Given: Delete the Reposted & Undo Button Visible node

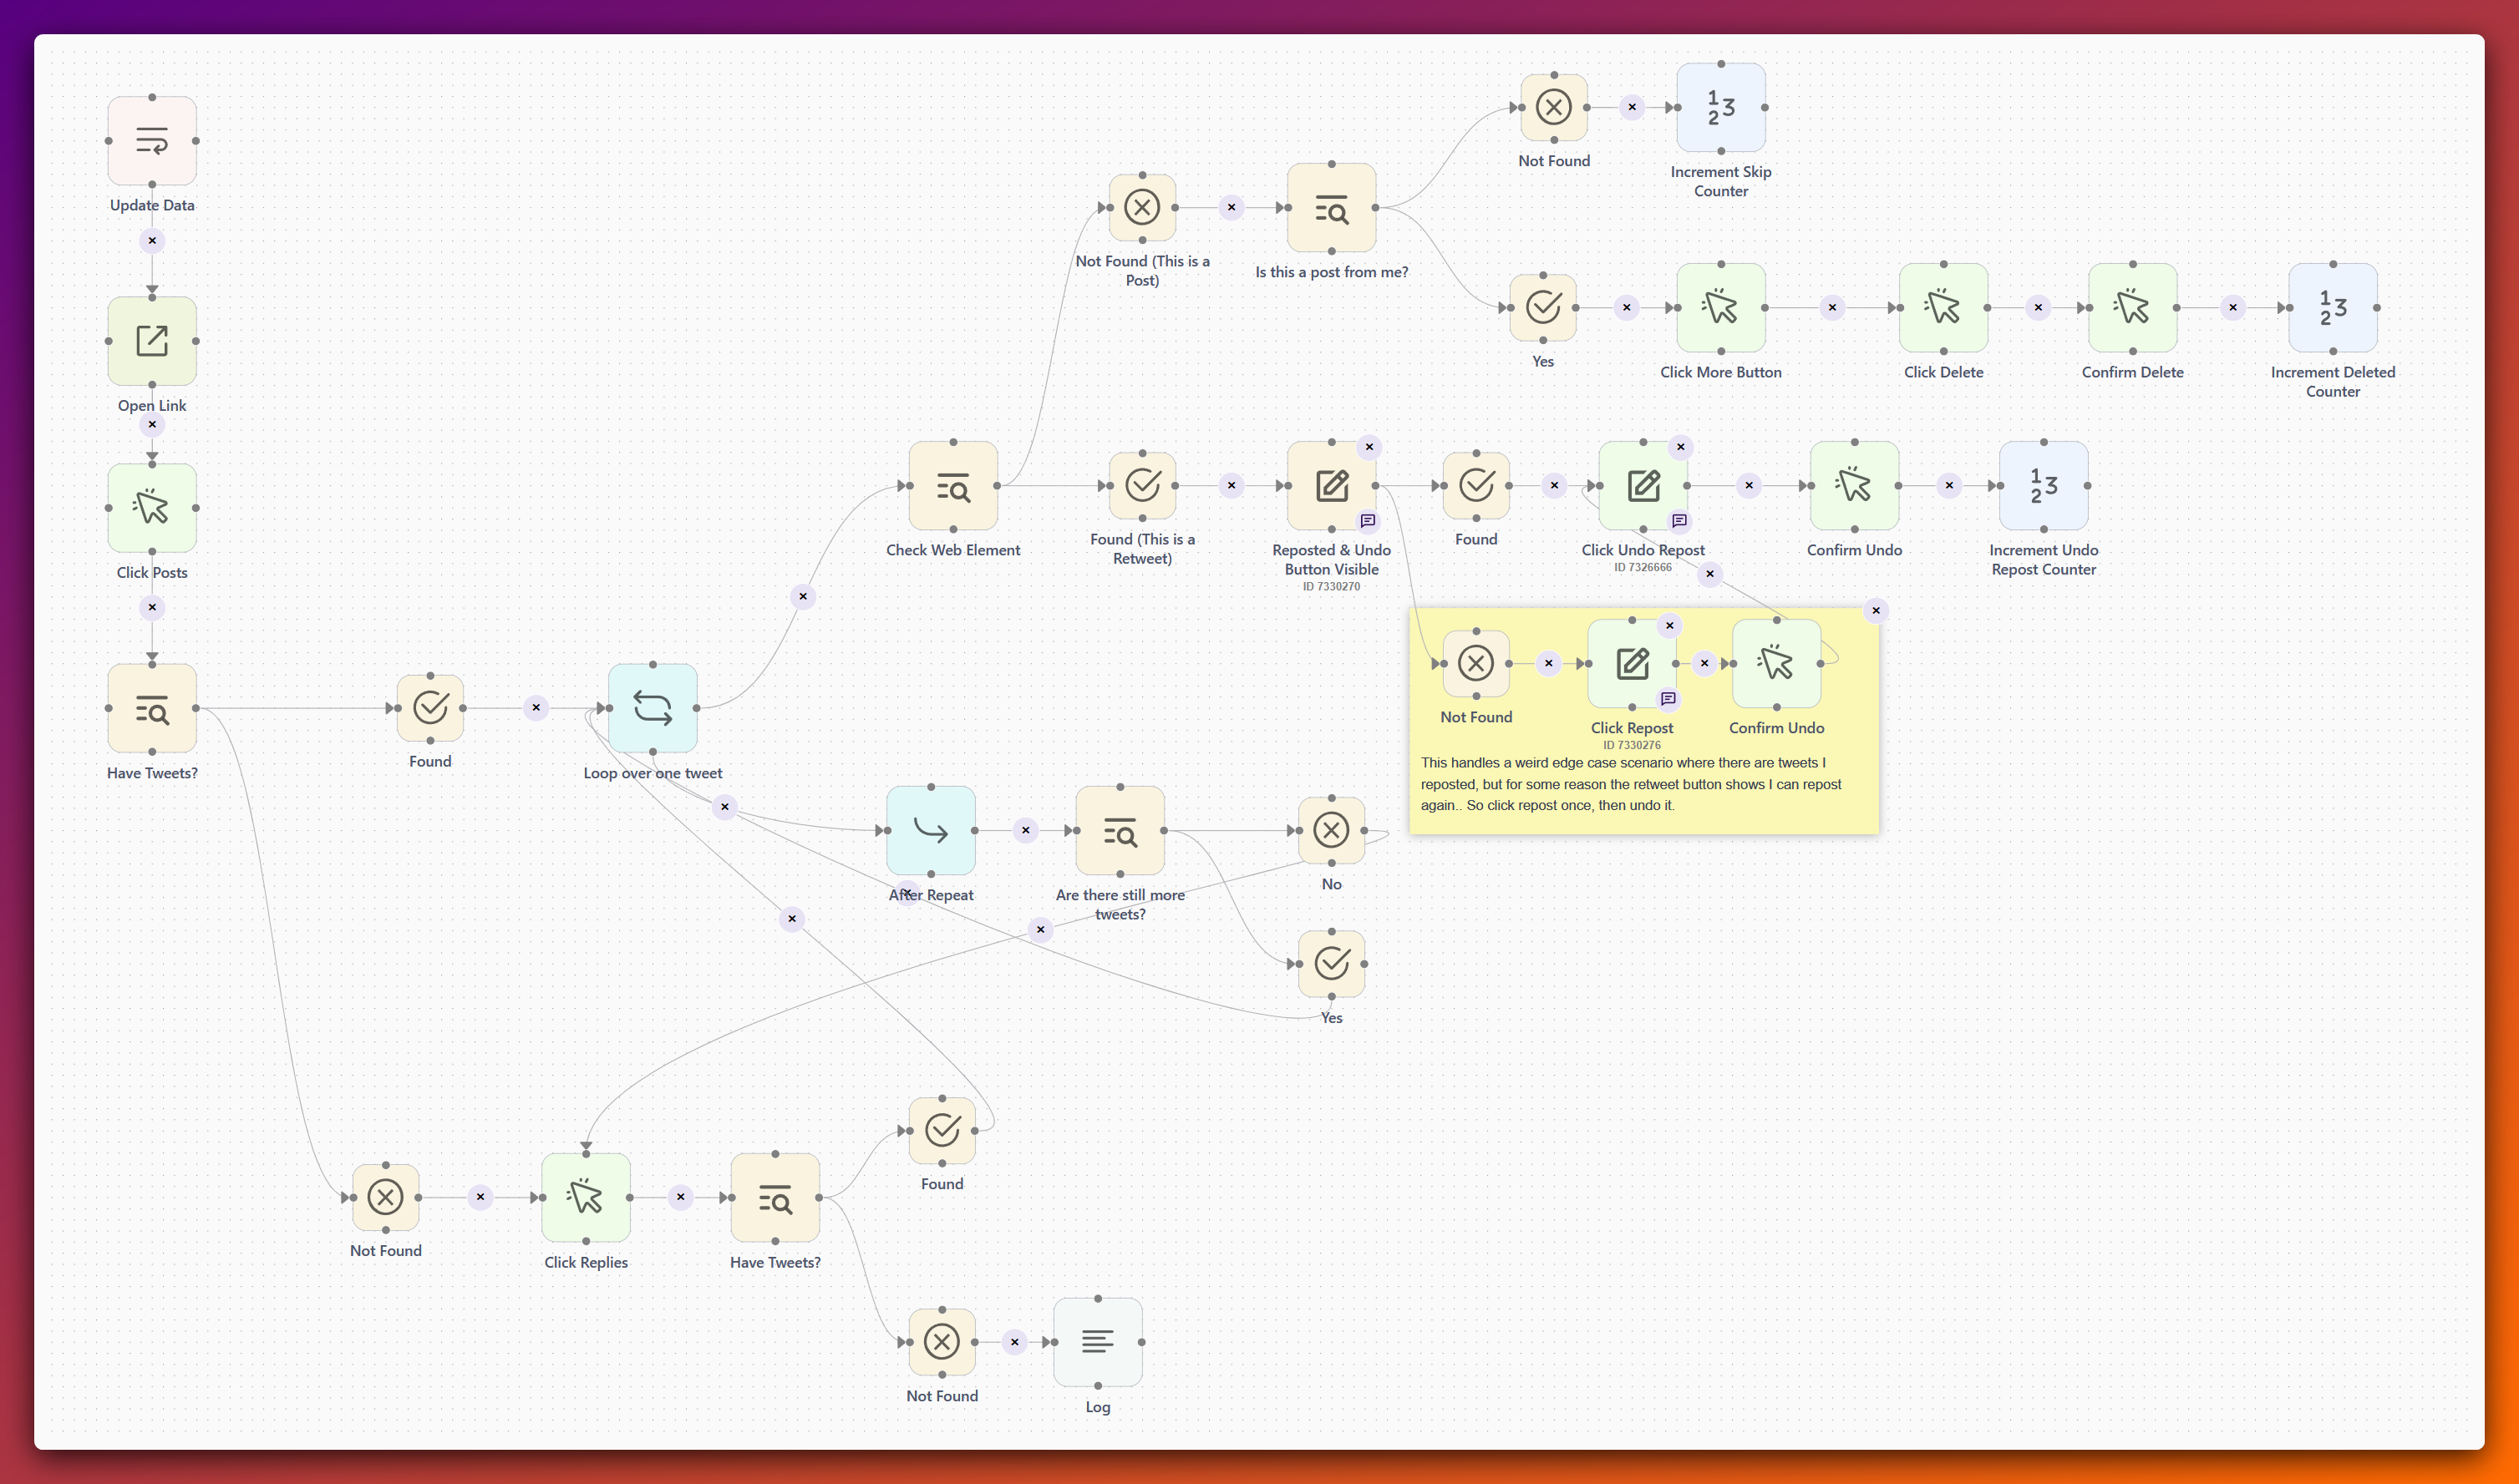Looking at the screenshot, I should pyautogui.click(x=1369, y=447).
